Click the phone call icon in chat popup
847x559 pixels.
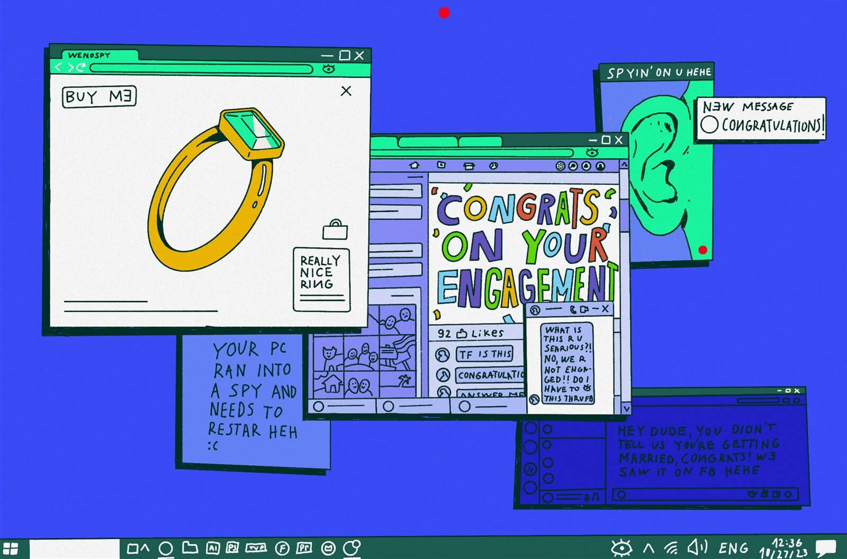(573, 309)
